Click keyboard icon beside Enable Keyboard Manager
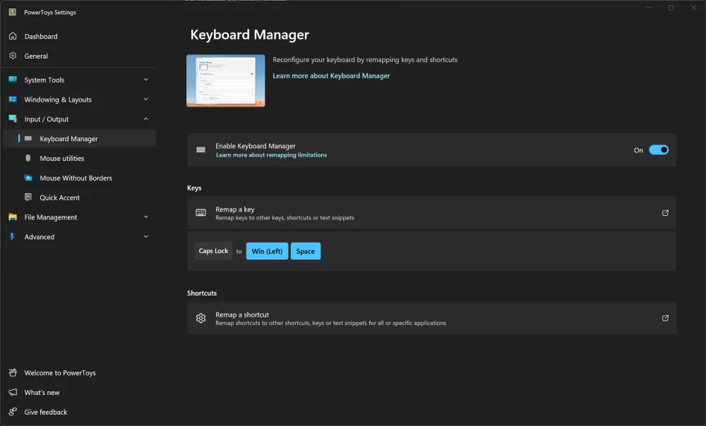This screenshot has height=426, width=706. pos(201,150)
